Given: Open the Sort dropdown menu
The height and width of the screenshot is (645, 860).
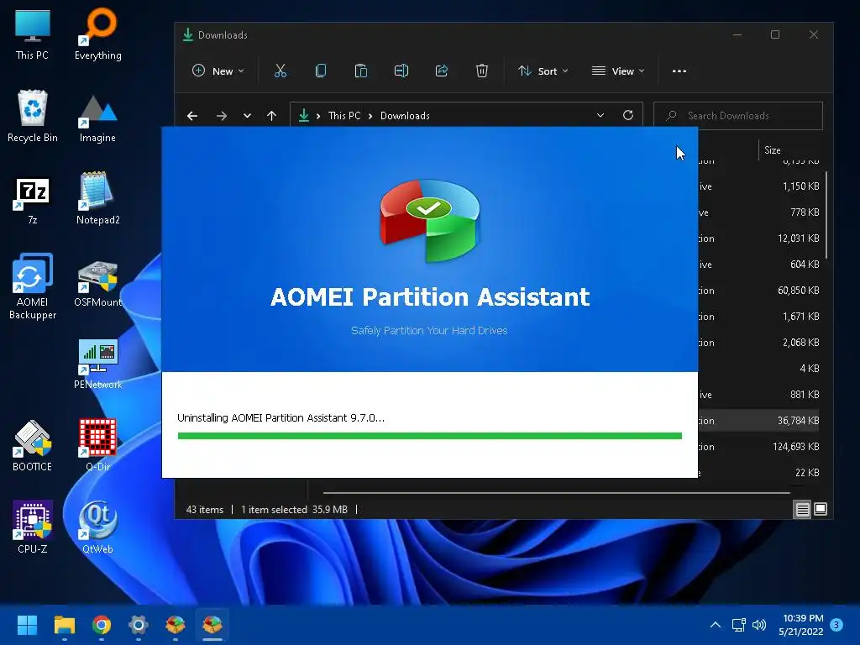Looking at the screenshot, I should pyautogui.click(x=543, y=71).
